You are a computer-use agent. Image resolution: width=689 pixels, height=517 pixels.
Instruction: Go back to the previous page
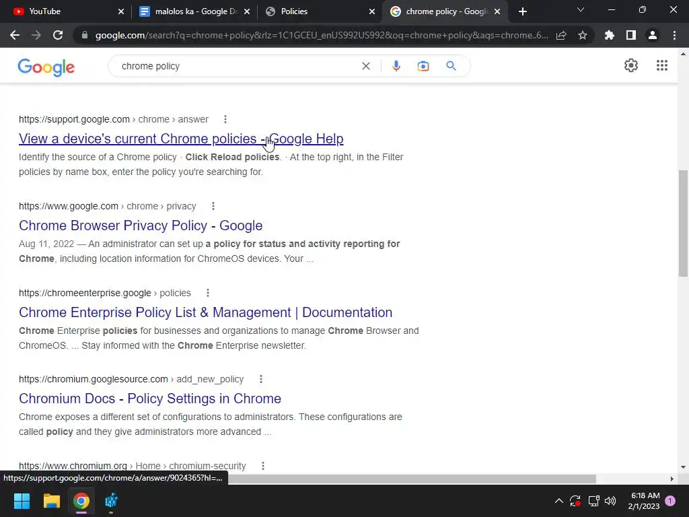coord(15,35)
